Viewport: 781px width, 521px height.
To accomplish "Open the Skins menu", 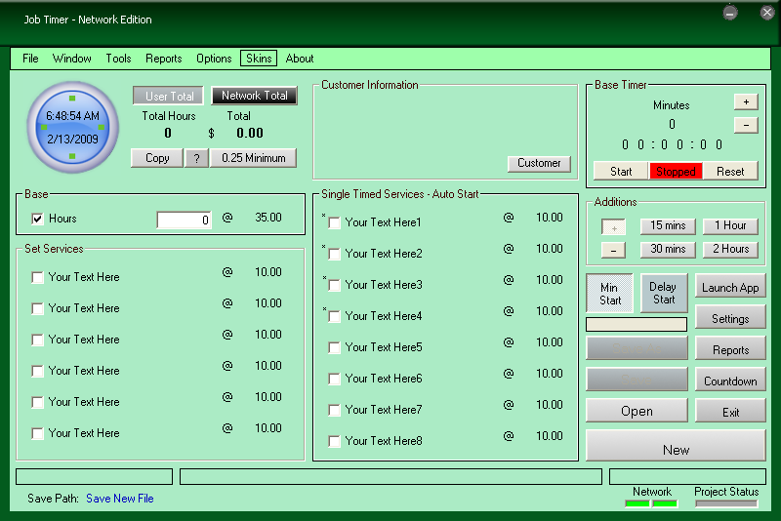I will pyautogui.click(x=259, y=59).
